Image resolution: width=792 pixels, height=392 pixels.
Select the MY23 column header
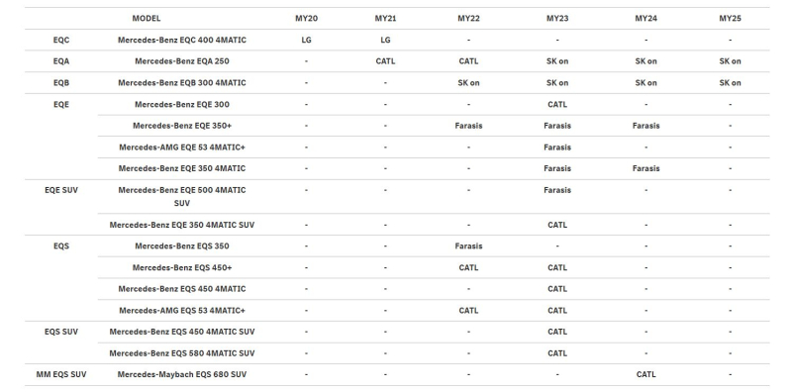click(557, 18)
